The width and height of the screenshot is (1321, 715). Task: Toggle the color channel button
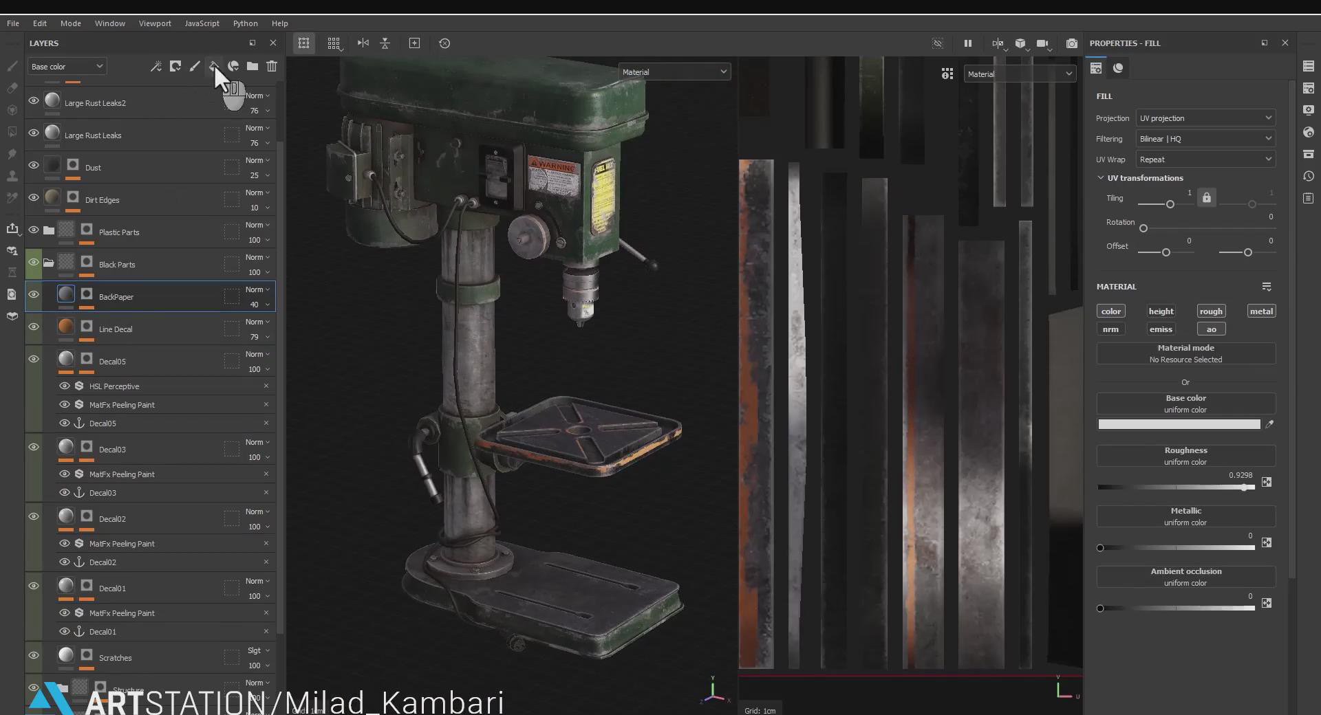(1110, 311)
